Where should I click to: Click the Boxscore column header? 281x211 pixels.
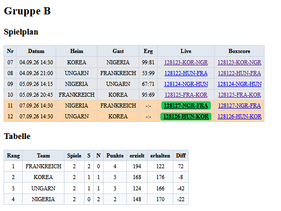coord(239,51)
